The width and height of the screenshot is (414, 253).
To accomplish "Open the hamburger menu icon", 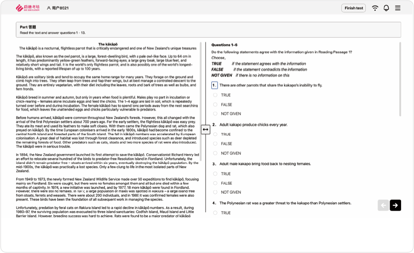I will (x=398, y=8).
